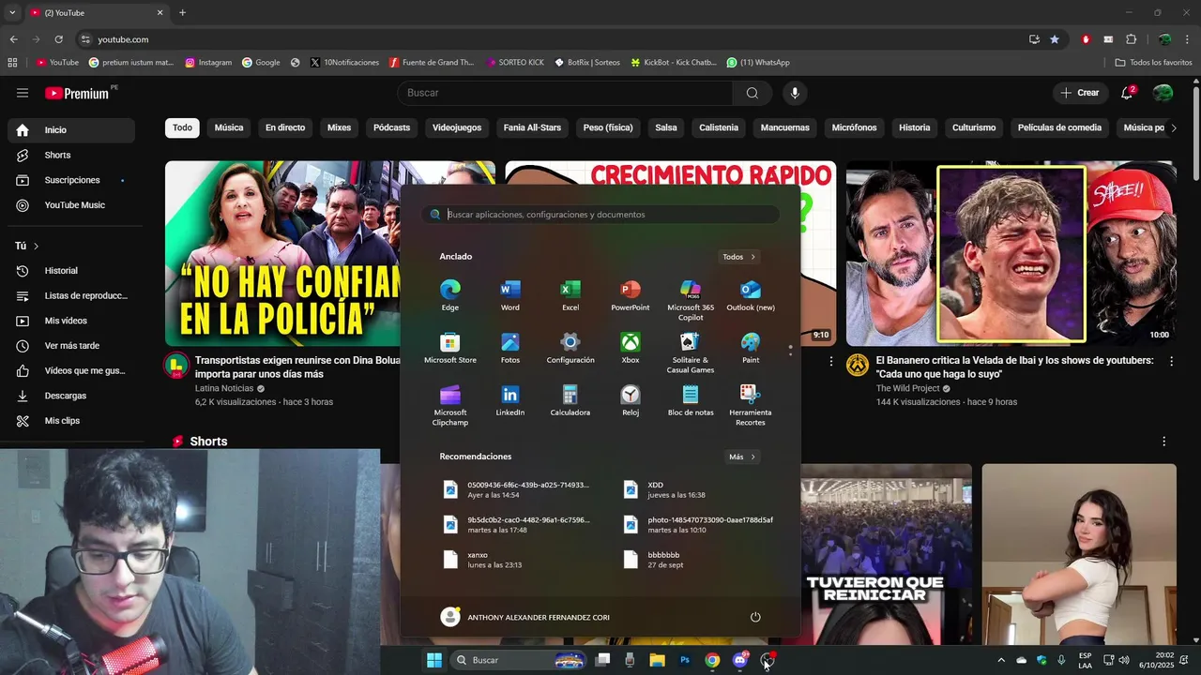Open Bloc de notas
Screen dimensions: 1201x675
click(691, 400)
